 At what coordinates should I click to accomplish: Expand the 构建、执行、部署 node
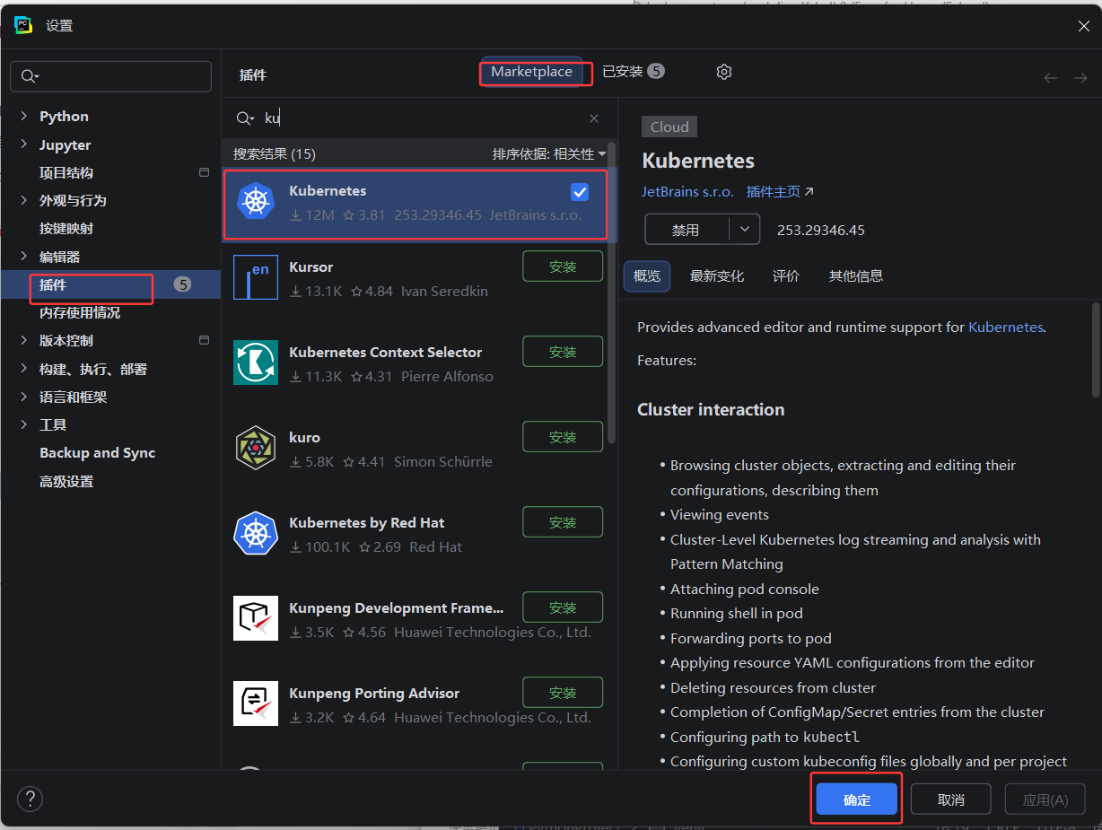[x=24, y=369]
